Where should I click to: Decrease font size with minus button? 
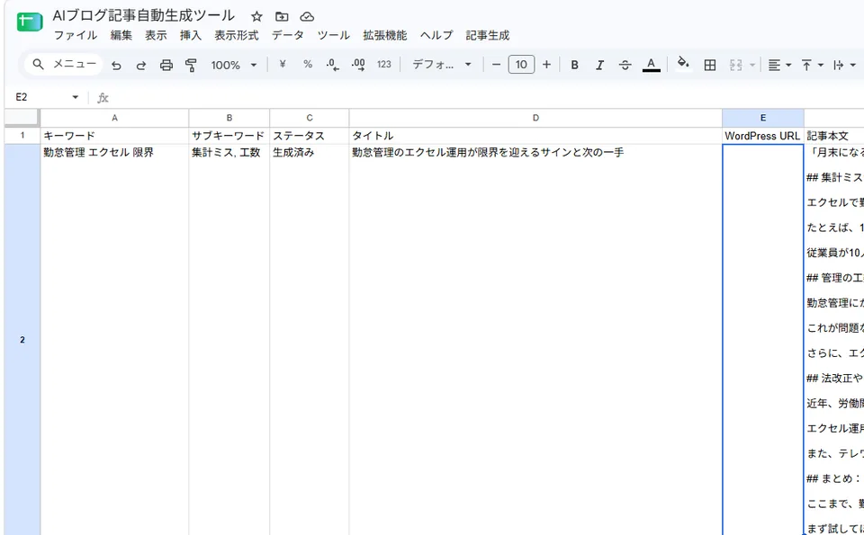(x=496, y=65)
